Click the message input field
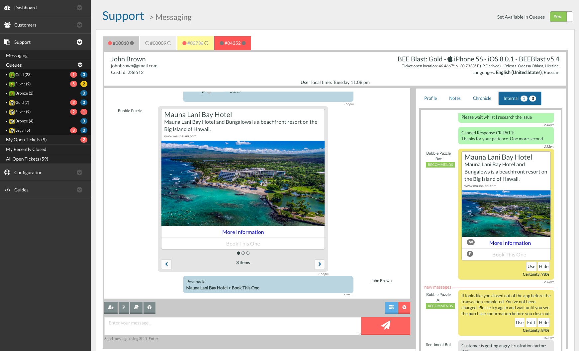 [233, 326]
